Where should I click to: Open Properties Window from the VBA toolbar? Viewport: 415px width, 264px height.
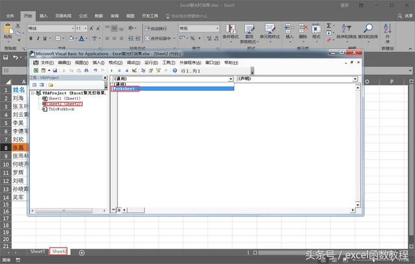click(151, 71)
